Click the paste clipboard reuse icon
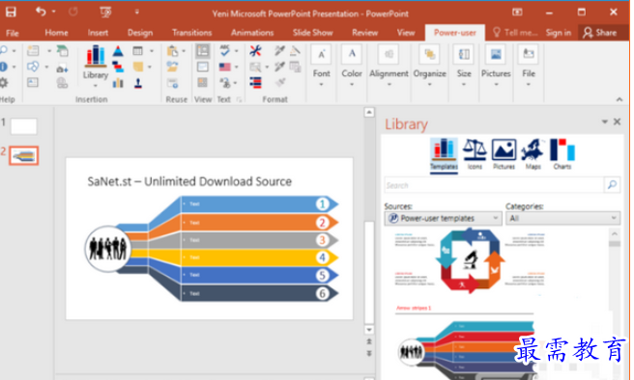The height and width of the screenshot is (380, 634). point(173,51)
